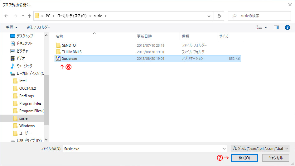Open the PerfLogs folder in tree
The image size is (295, 166).
(26, 96)
